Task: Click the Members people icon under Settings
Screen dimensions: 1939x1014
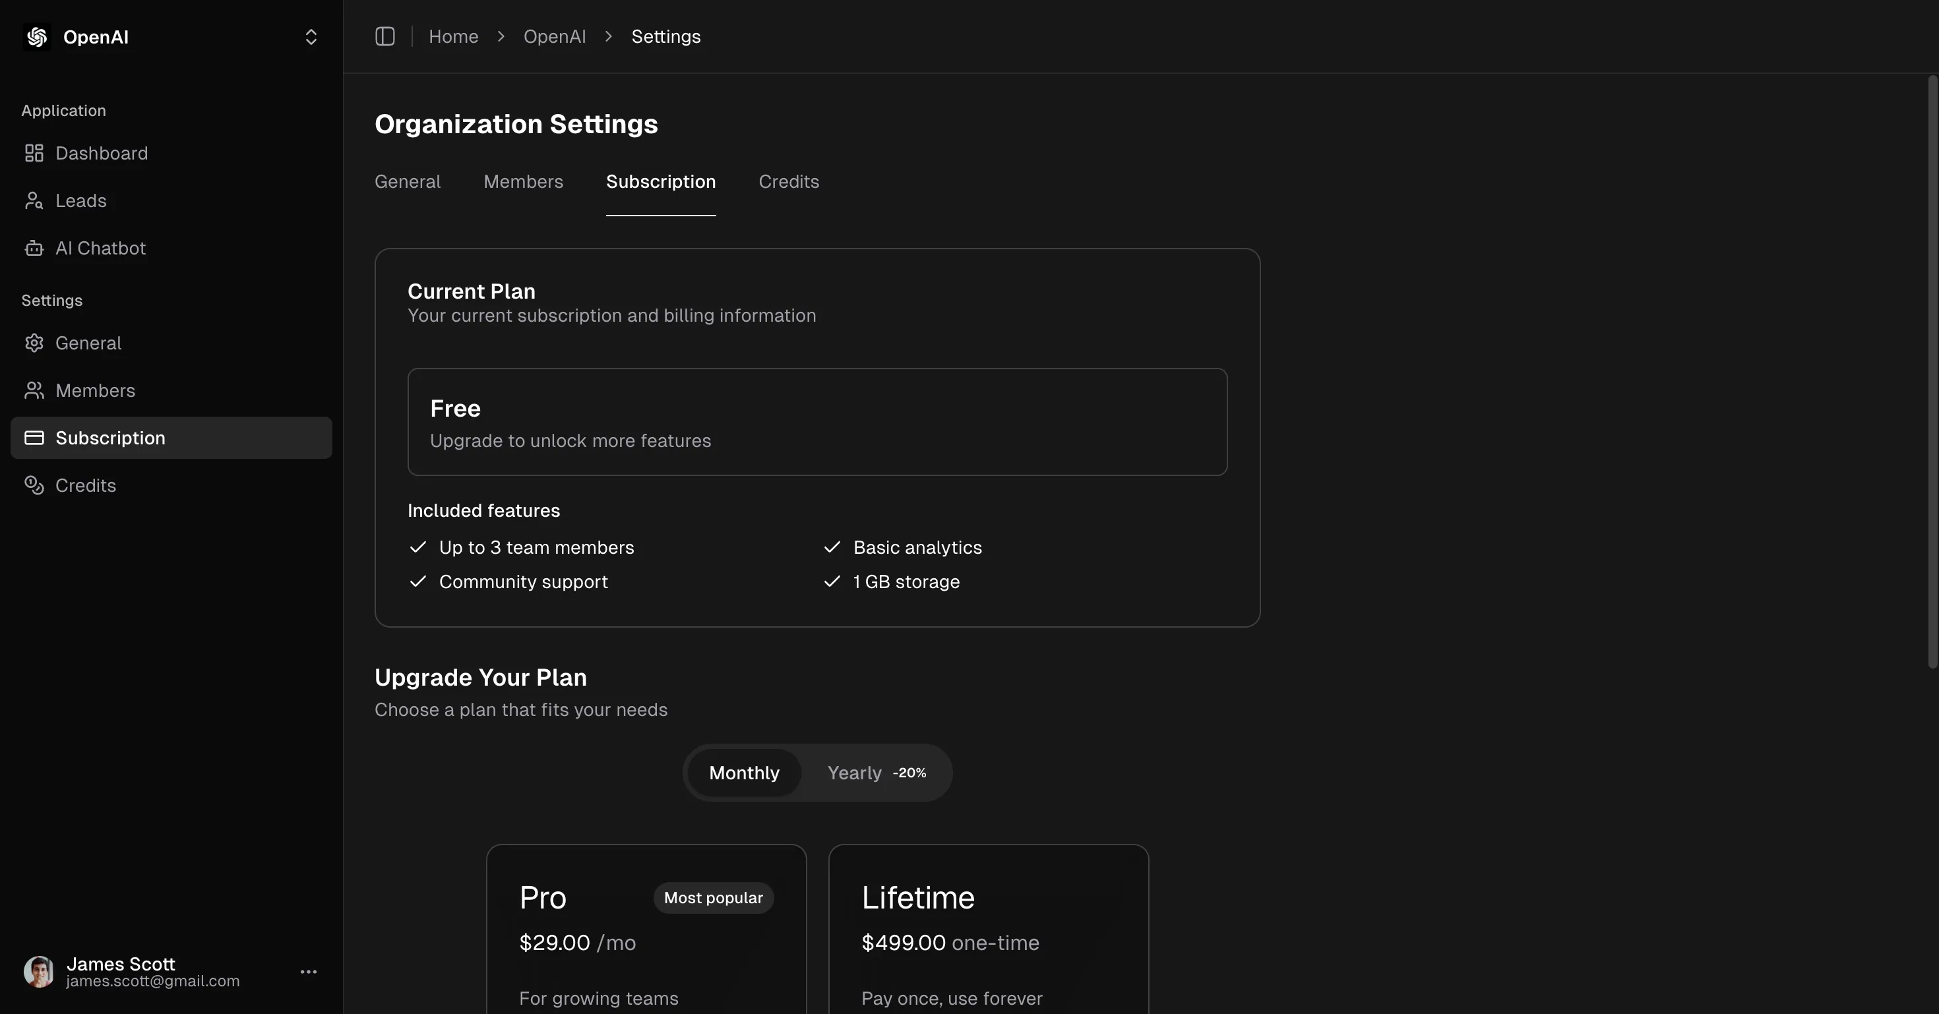Action: point(34,390)
